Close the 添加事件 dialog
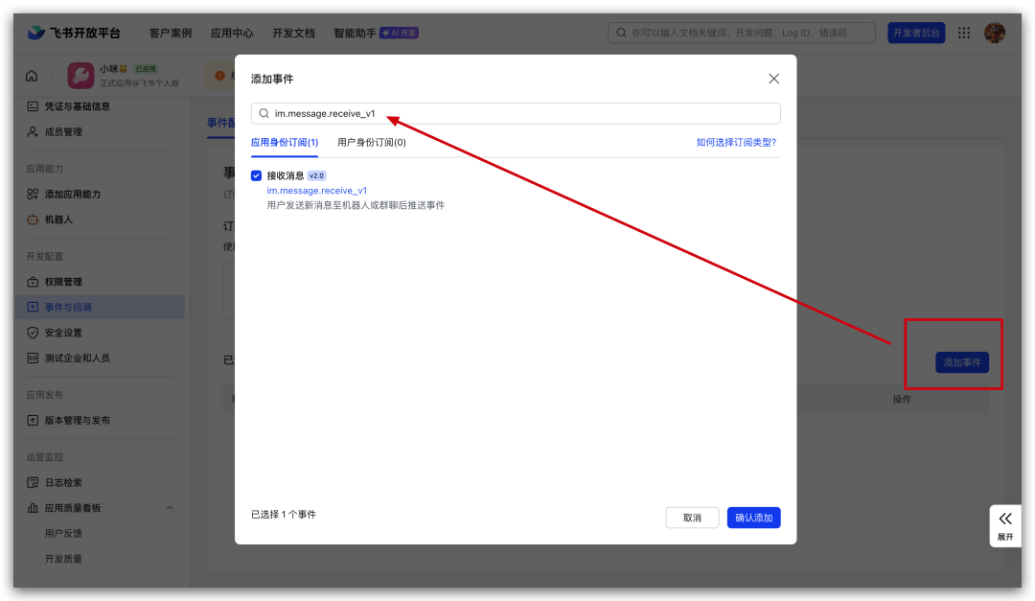1035x601 pixels. point(774,79)
